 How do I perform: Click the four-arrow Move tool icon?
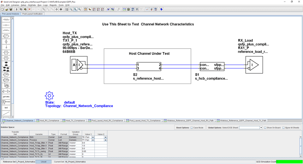click(61, 9)
